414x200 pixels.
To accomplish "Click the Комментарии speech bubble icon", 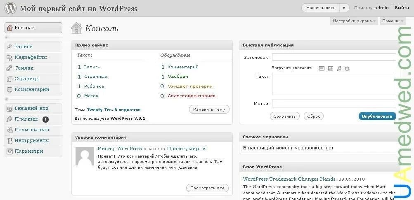I will pyautogui.click(x=9, y=90).
